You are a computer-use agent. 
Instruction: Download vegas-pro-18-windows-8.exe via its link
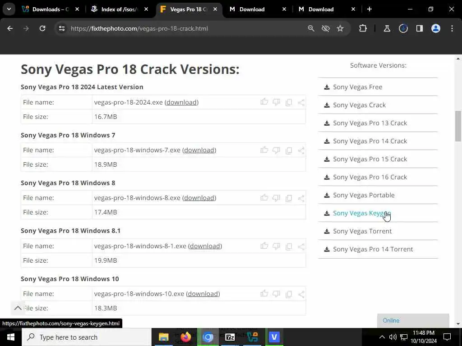click(x=199, y=198)
